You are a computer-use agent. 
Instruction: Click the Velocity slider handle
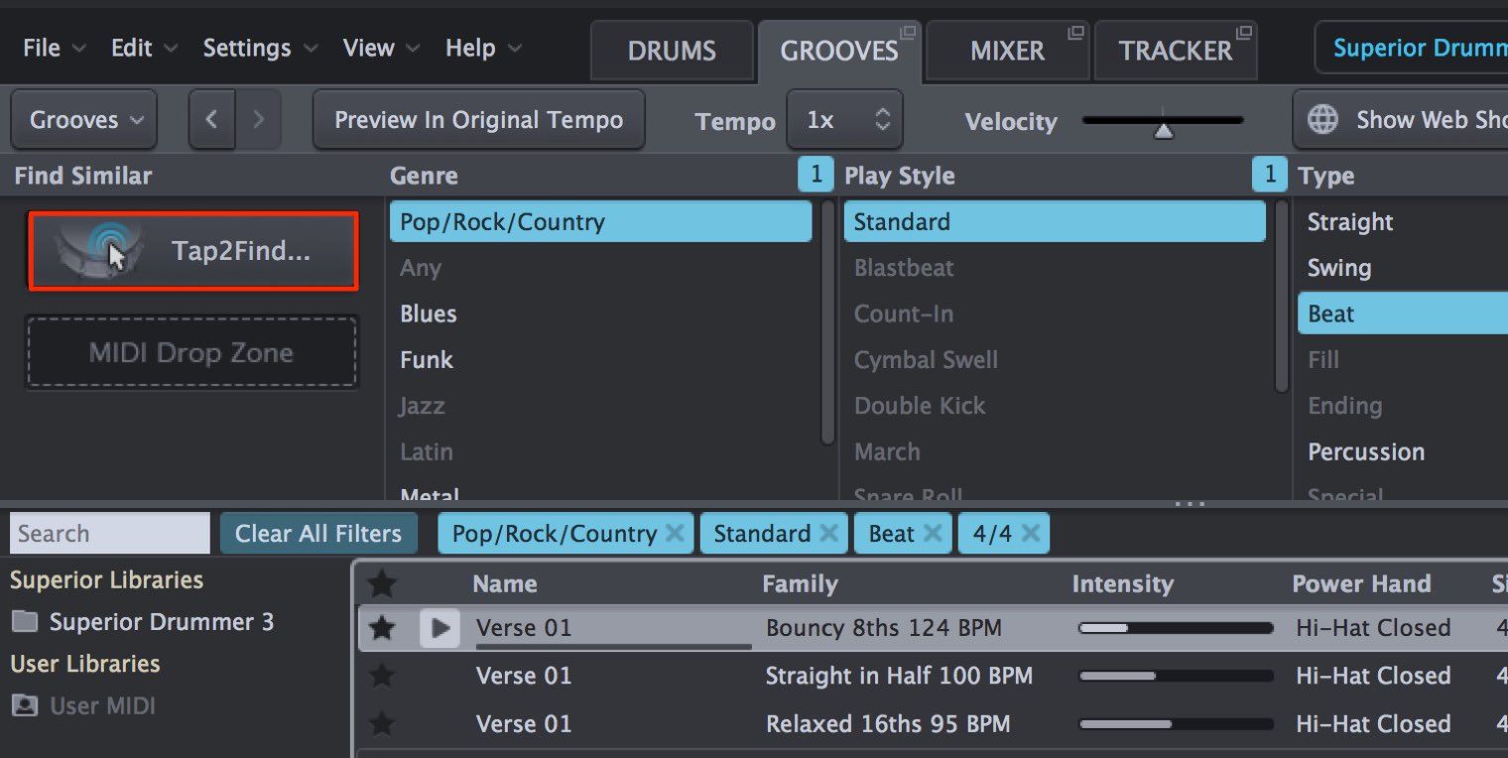point(1164,130)
